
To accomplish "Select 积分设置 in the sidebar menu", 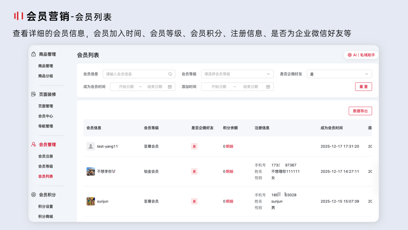I will pyautogui.click(x=45, y=206).
